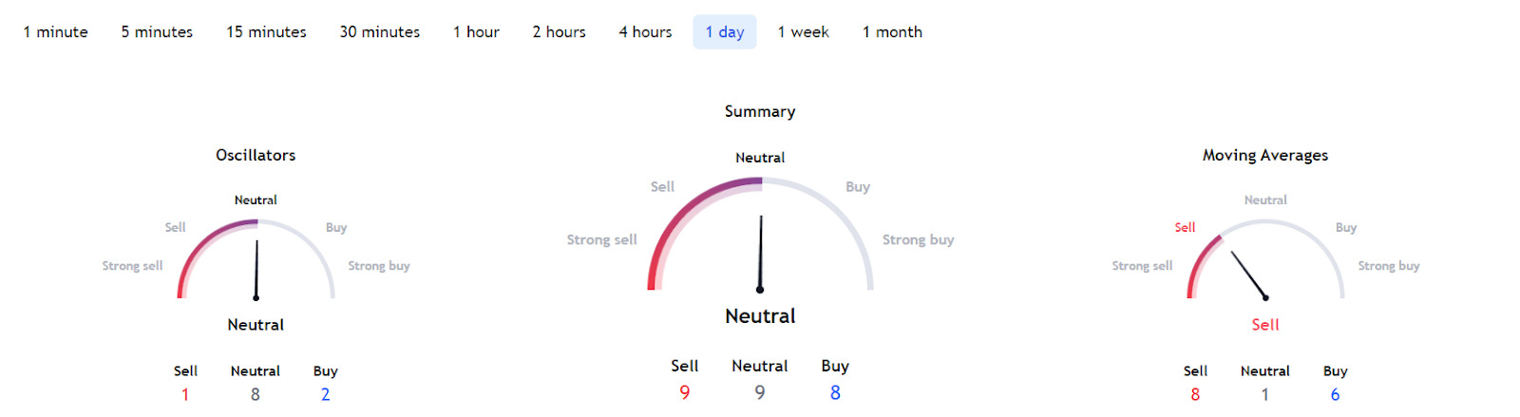
Task: Click the Oscillators gauge needle
Action: point(256,270)
